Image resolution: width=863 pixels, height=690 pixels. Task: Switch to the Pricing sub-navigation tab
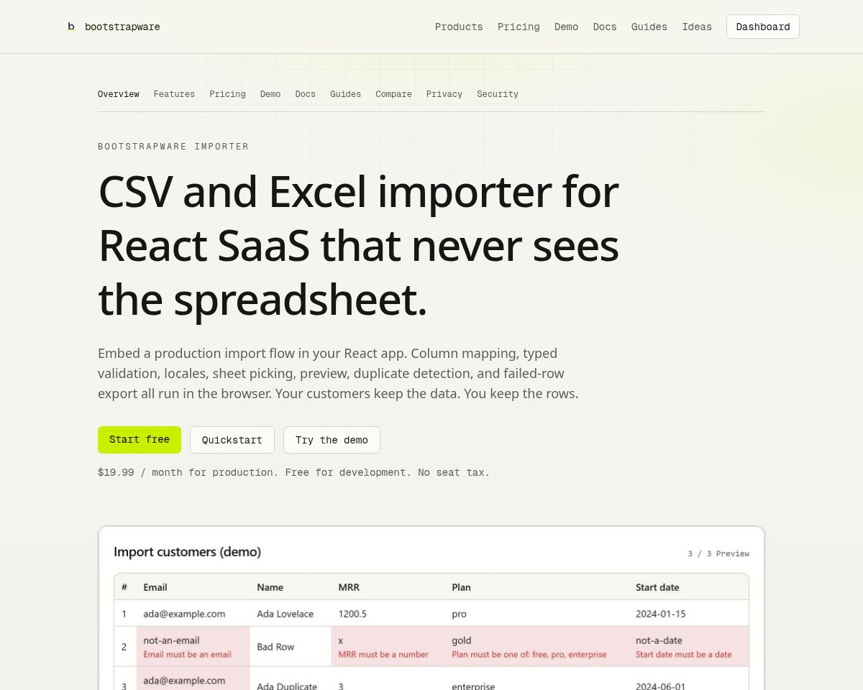[x=227, y=94]
